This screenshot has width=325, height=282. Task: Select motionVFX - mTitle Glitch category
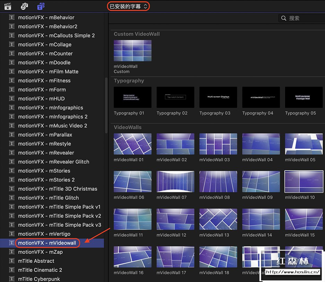48,198
